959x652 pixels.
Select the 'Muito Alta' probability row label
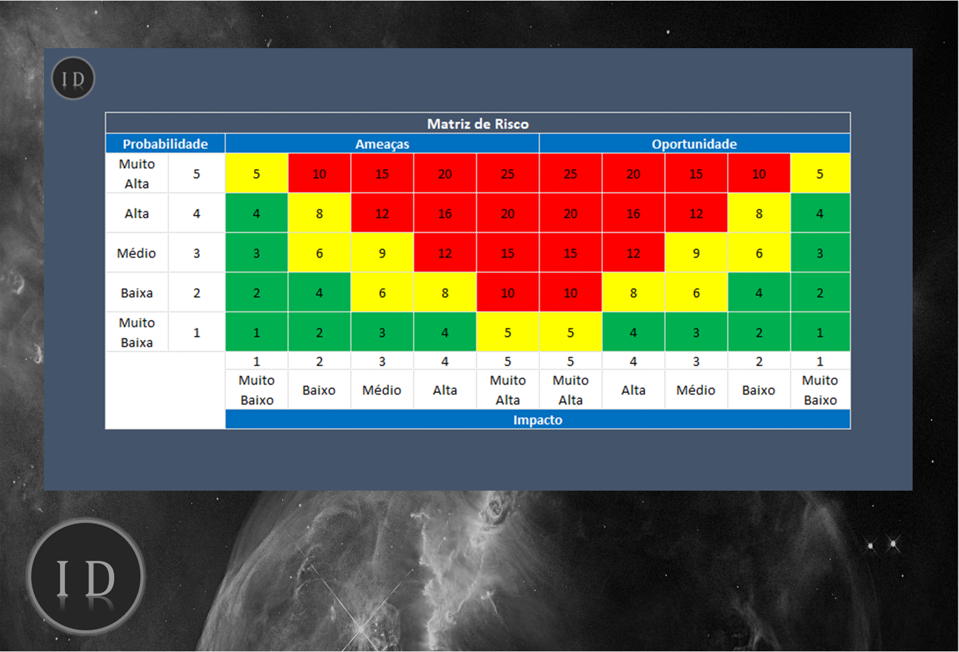(137, 173)
